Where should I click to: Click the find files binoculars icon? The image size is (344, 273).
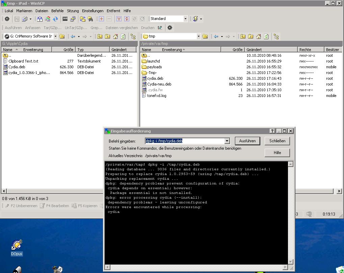(90, 19)
